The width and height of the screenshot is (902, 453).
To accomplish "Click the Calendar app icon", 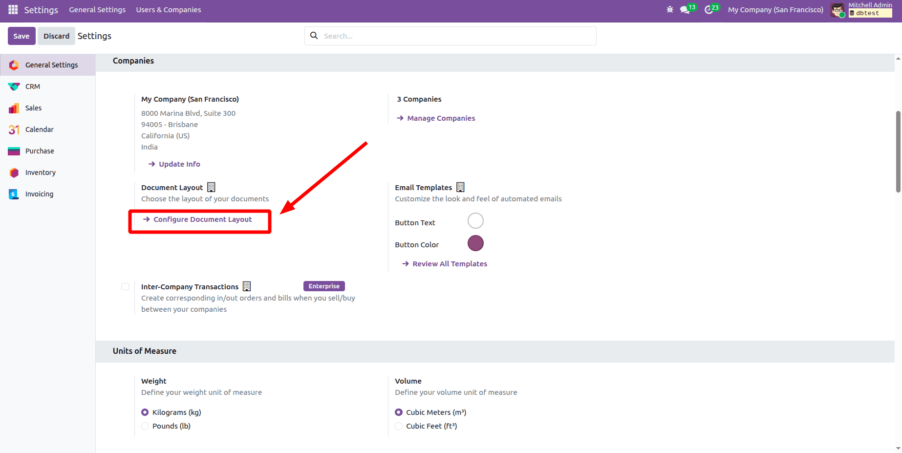I will pyautogui.click(x=14, y=129).
